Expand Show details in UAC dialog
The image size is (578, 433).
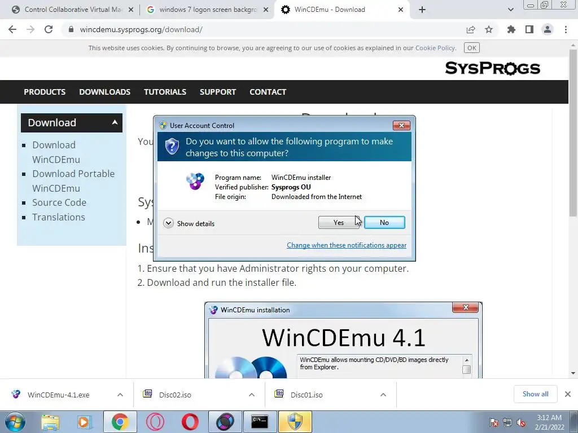click(189, 223)
